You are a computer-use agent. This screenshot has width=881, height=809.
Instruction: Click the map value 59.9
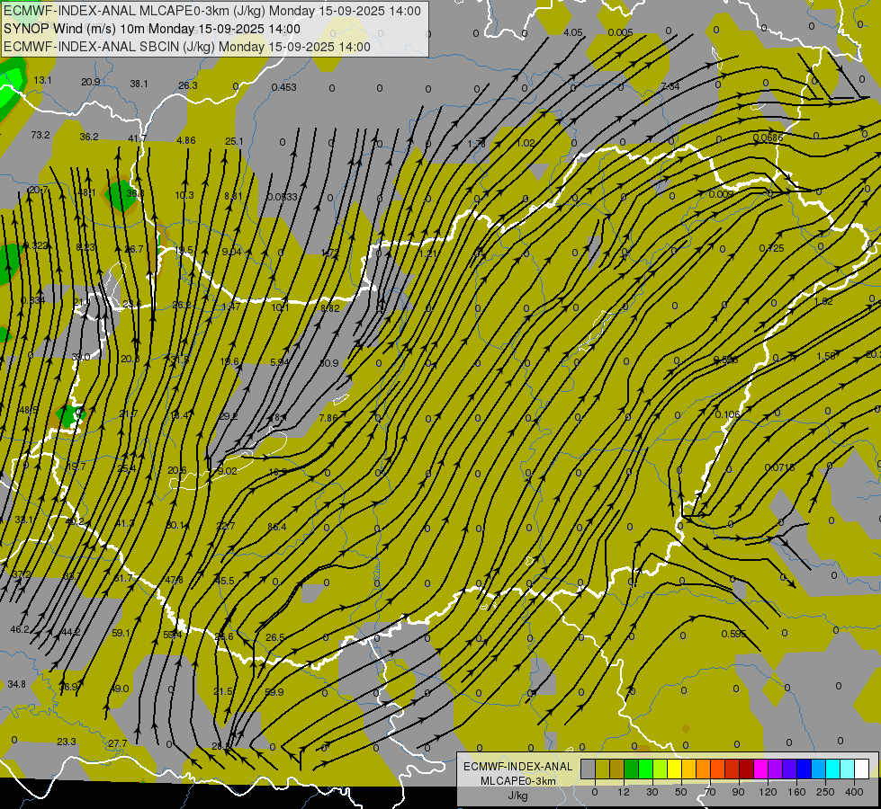[x=274, y=691]
